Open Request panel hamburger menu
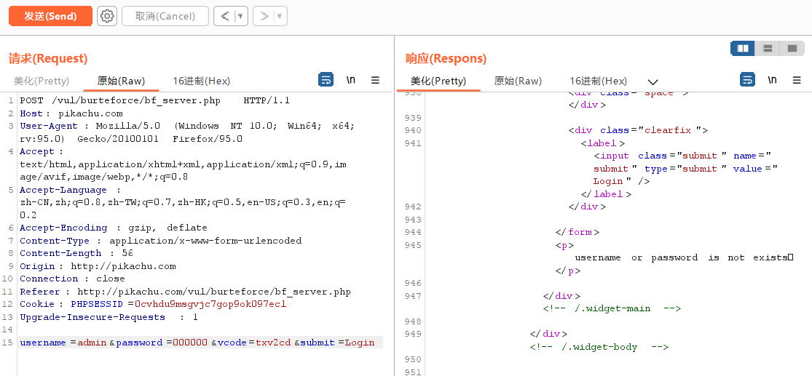The width and height of the screenshot is (812, 376). point(375,80)
